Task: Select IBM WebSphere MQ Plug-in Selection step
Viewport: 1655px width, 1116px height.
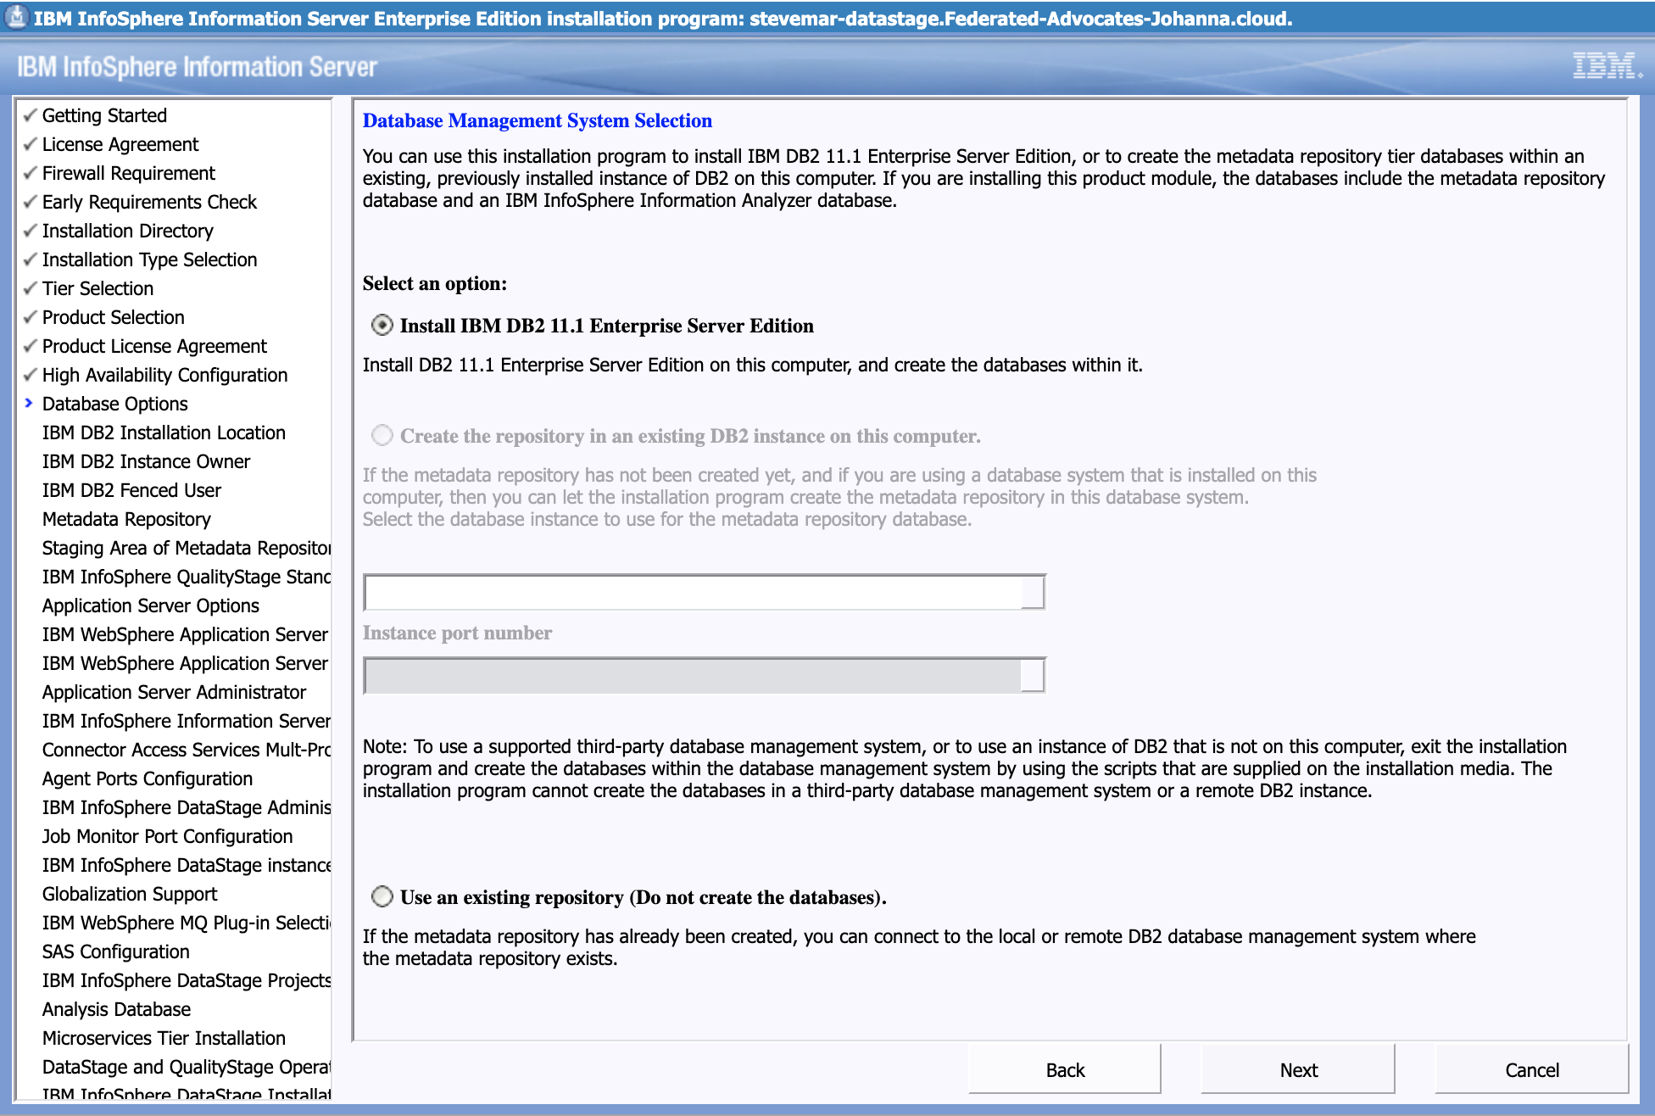Action: tap(187, 923)
